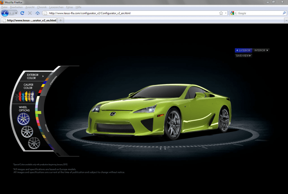Select the gold brake caliper
The height and width of the screenshot is (194, 288).
(x=30, y=96)
